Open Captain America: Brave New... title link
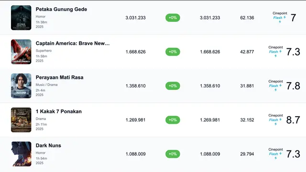306x172 pixels. tap(73, 43)
